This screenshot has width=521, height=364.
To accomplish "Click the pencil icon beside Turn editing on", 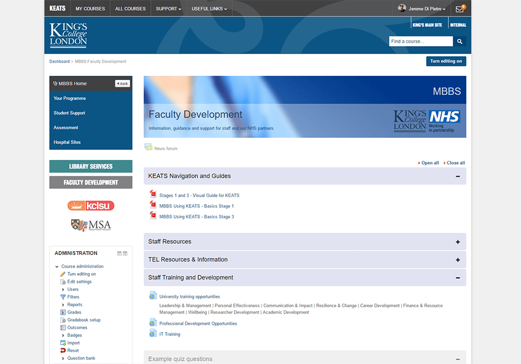I will point(63,274).
